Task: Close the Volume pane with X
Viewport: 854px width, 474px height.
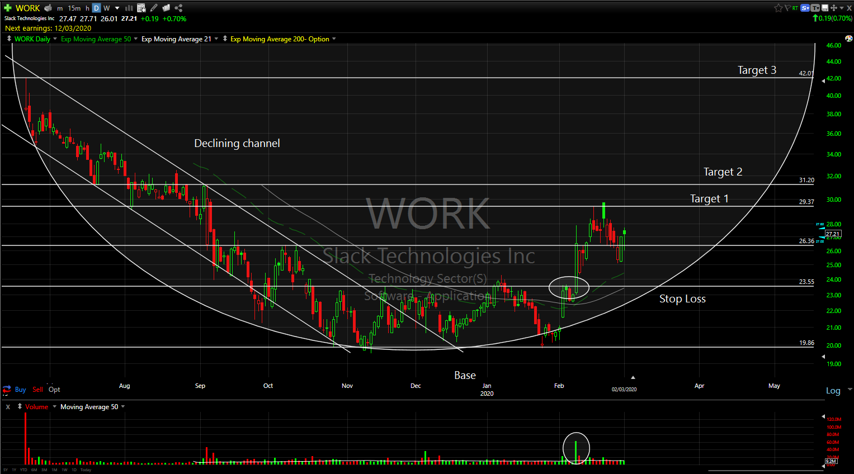Action: tap(8, 407)
